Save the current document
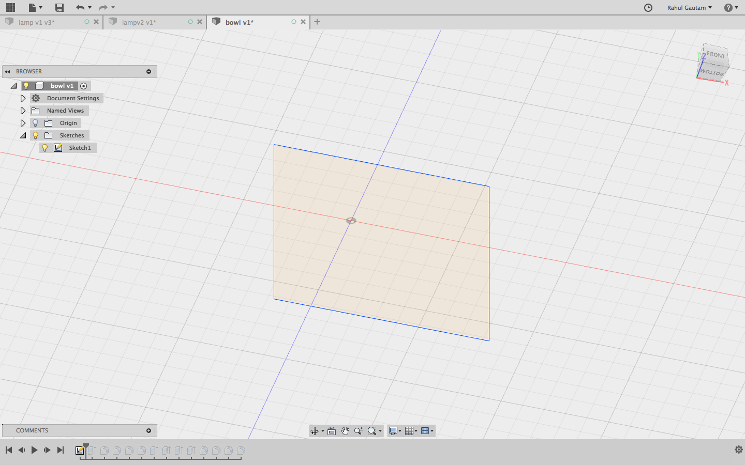Screen dimensions: 745x465 tap(59, 7)
